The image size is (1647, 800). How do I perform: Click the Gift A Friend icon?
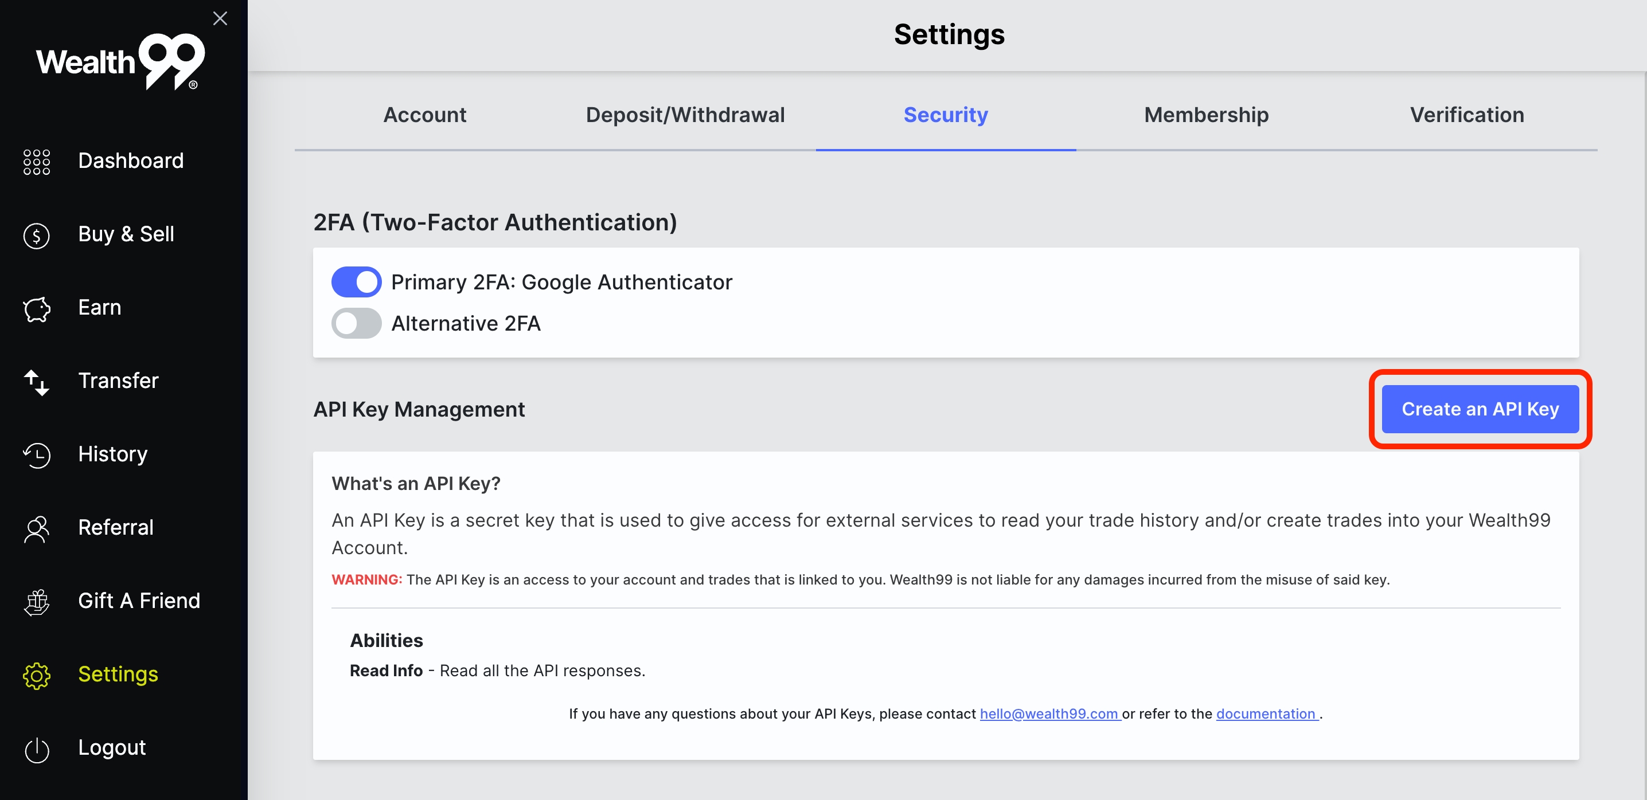37,602
